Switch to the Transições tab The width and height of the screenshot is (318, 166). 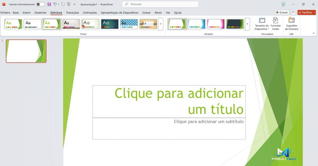72,13
